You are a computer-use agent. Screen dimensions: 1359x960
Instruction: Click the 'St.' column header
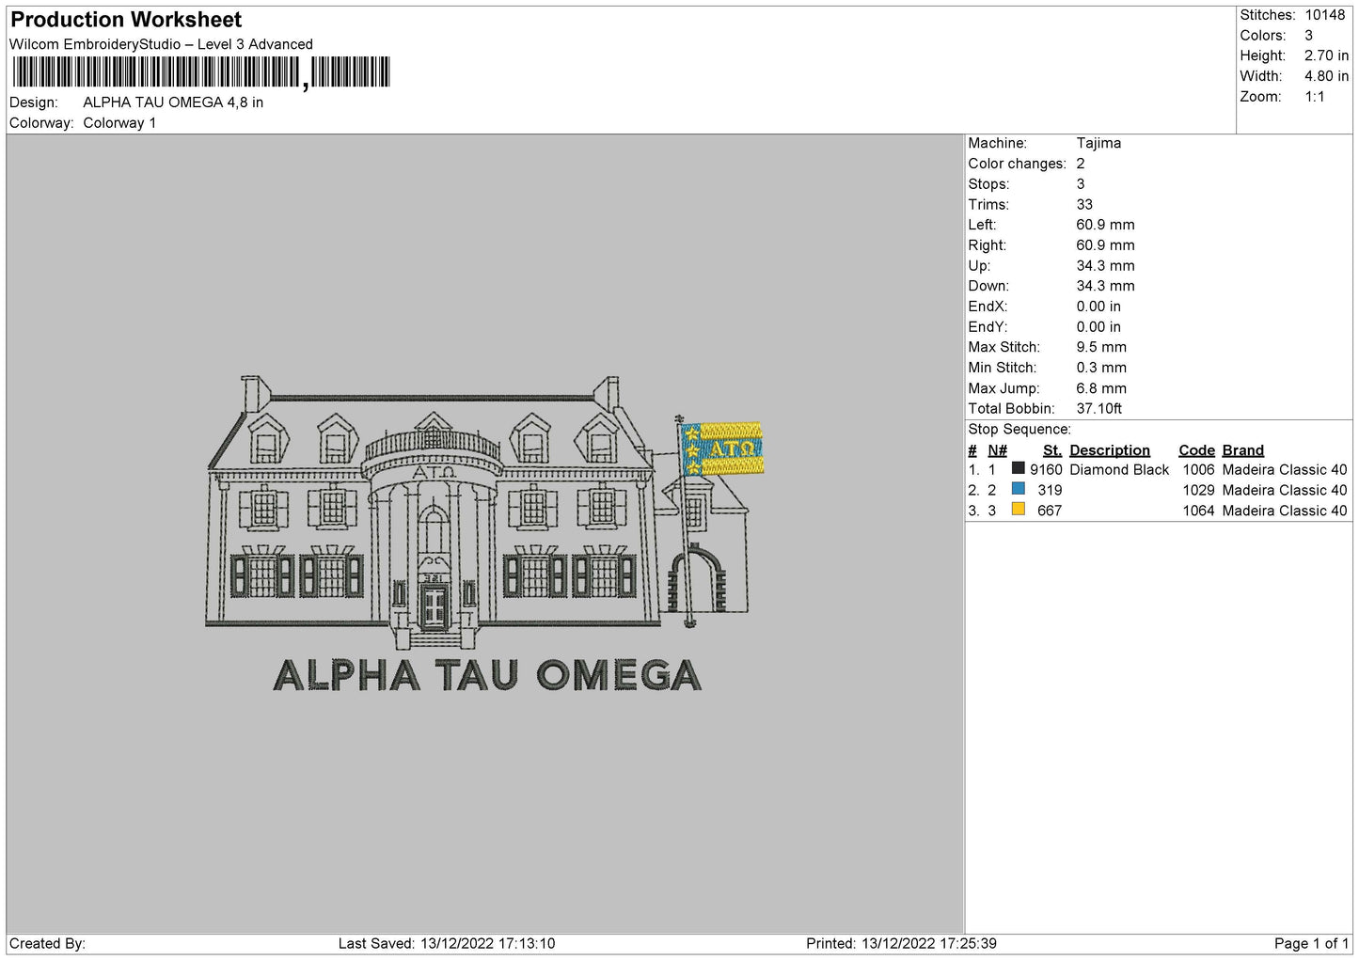coord(1051,450)
